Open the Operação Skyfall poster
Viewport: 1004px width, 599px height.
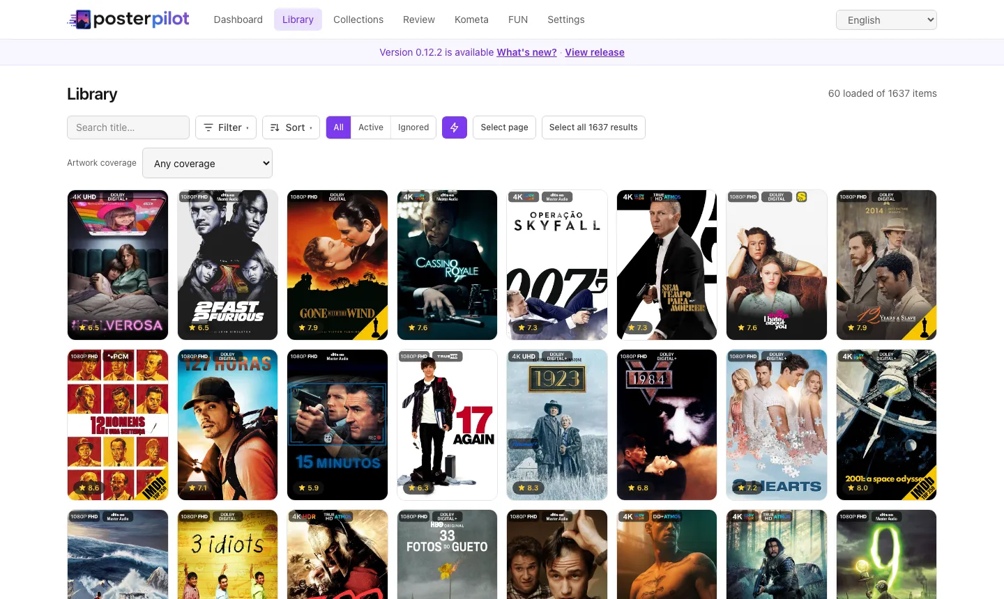(557, 265)
